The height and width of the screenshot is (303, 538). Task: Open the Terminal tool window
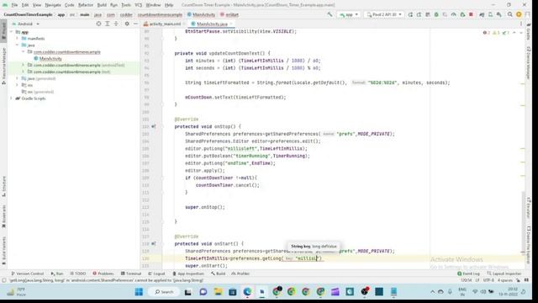click(131, 274)
